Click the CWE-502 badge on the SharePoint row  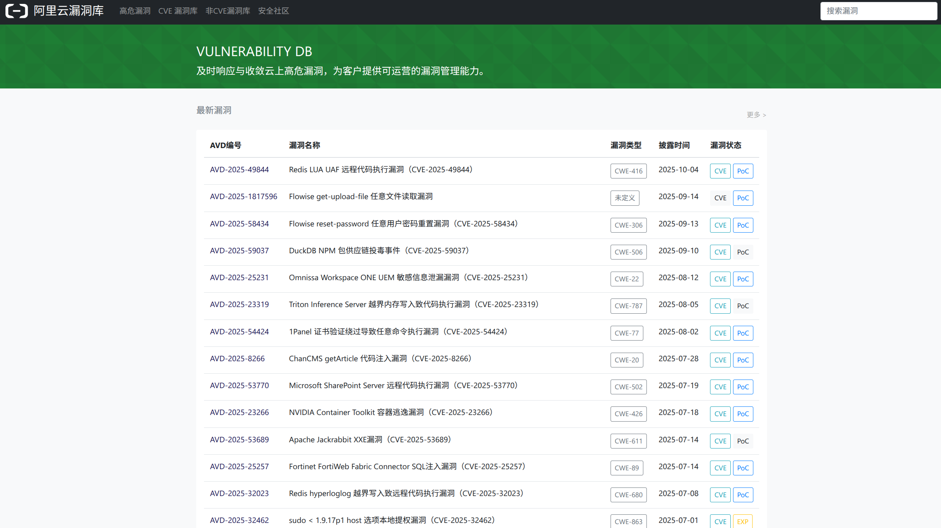pyautogui.click(x=628, y=387)
